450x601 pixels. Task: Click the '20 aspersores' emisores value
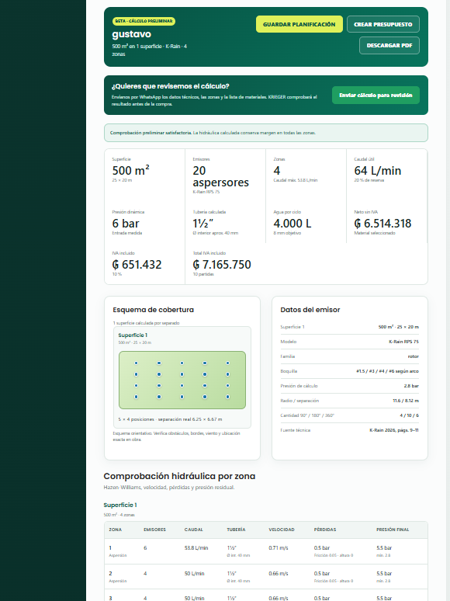220,176
